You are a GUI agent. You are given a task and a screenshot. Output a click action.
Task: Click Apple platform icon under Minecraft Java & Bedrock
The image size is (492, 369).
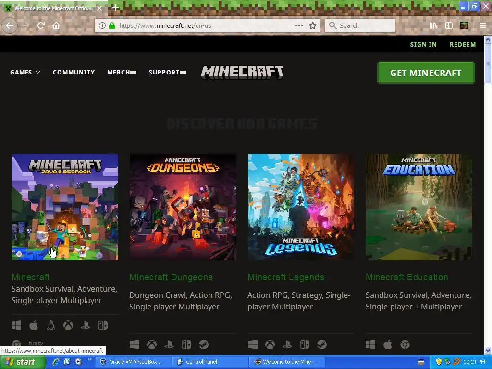click(x=34, y=325)
